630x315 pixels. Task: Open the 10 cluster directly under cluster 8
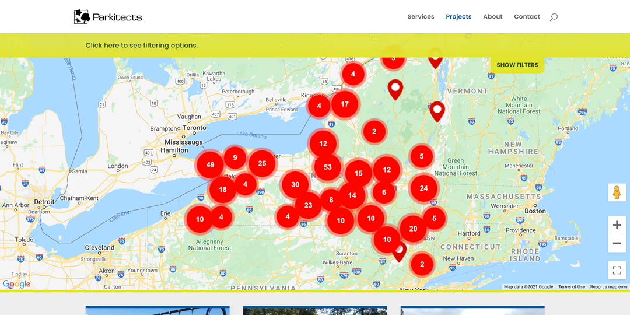[341, 220]
